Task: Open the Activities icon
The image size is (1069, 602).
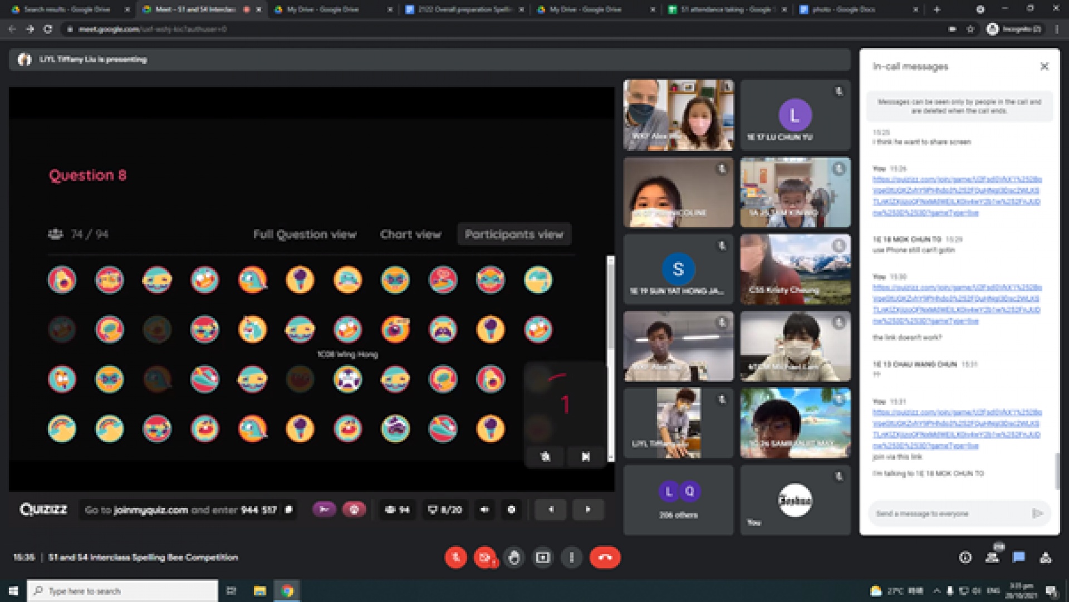Action: pyautogui.click(x=1046, y=557)
